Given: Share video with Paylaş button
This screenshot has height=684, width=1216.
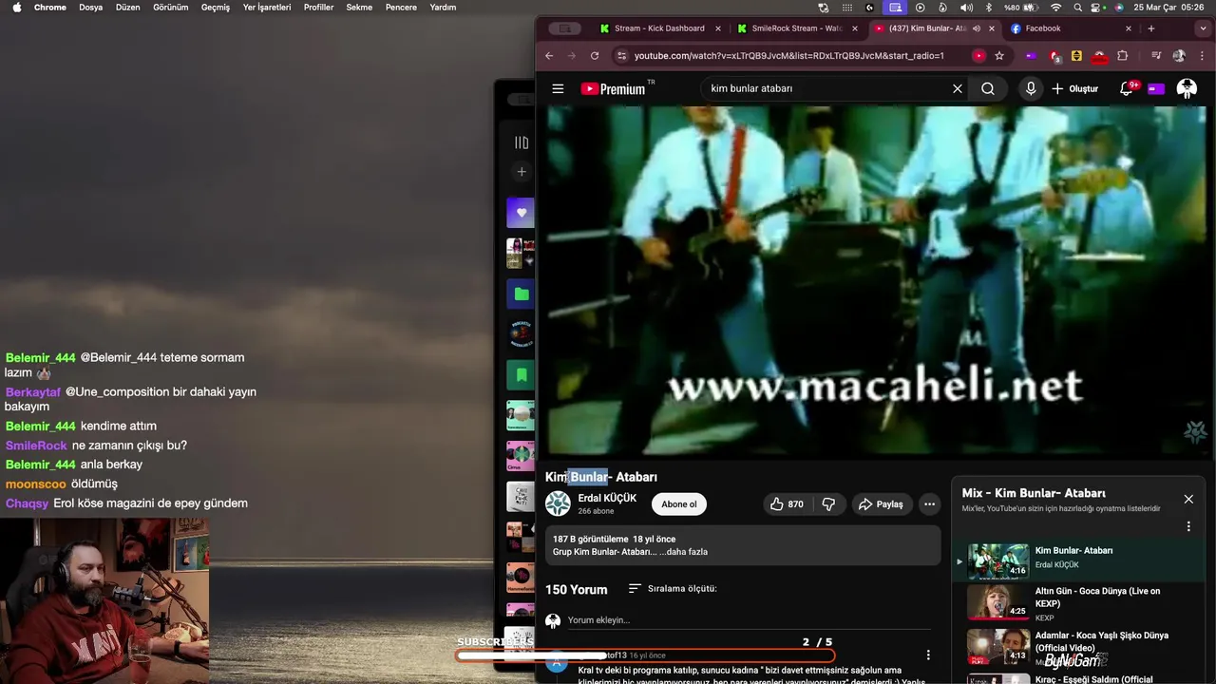Looking at the screenshot, I should (x=881, y=504).
